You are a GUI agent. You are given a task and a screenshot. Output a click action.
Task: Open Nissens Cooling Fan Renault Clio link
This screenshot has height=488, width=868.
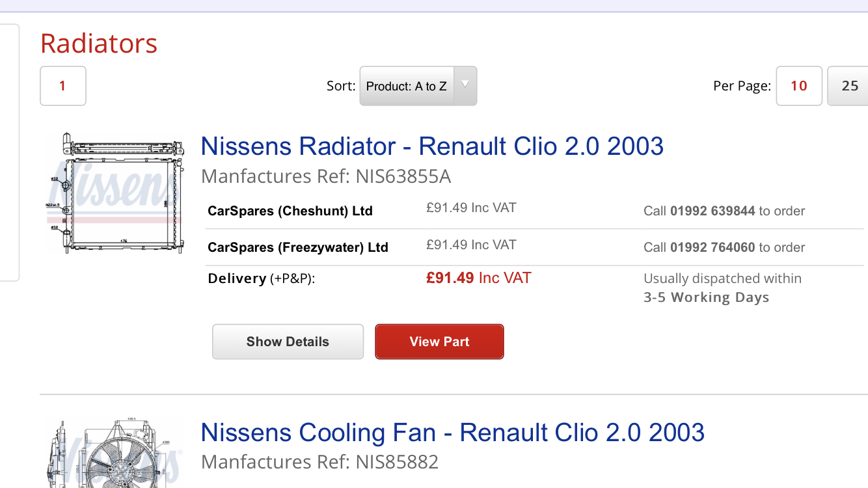pyautogui.click(x=452, y=432)
